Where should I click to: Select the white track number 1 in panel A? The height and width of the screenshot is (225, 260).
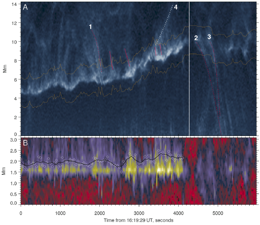point(91,27)
